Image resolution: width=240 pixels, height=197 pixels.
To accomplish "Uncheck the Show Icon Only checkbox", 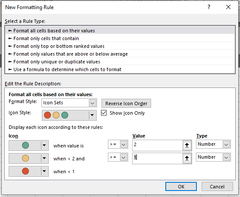I will [104, 113].
